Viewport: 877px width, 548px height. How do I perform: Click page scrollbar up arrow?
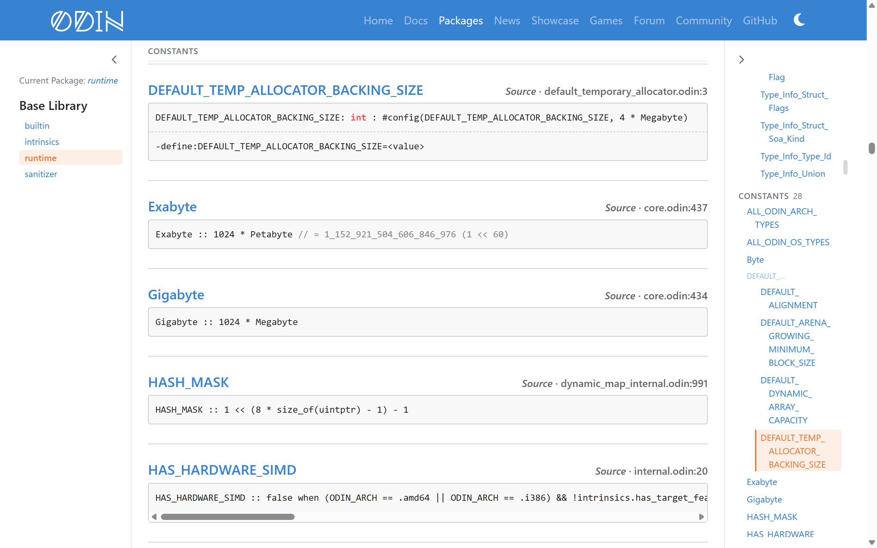[872, 5]
